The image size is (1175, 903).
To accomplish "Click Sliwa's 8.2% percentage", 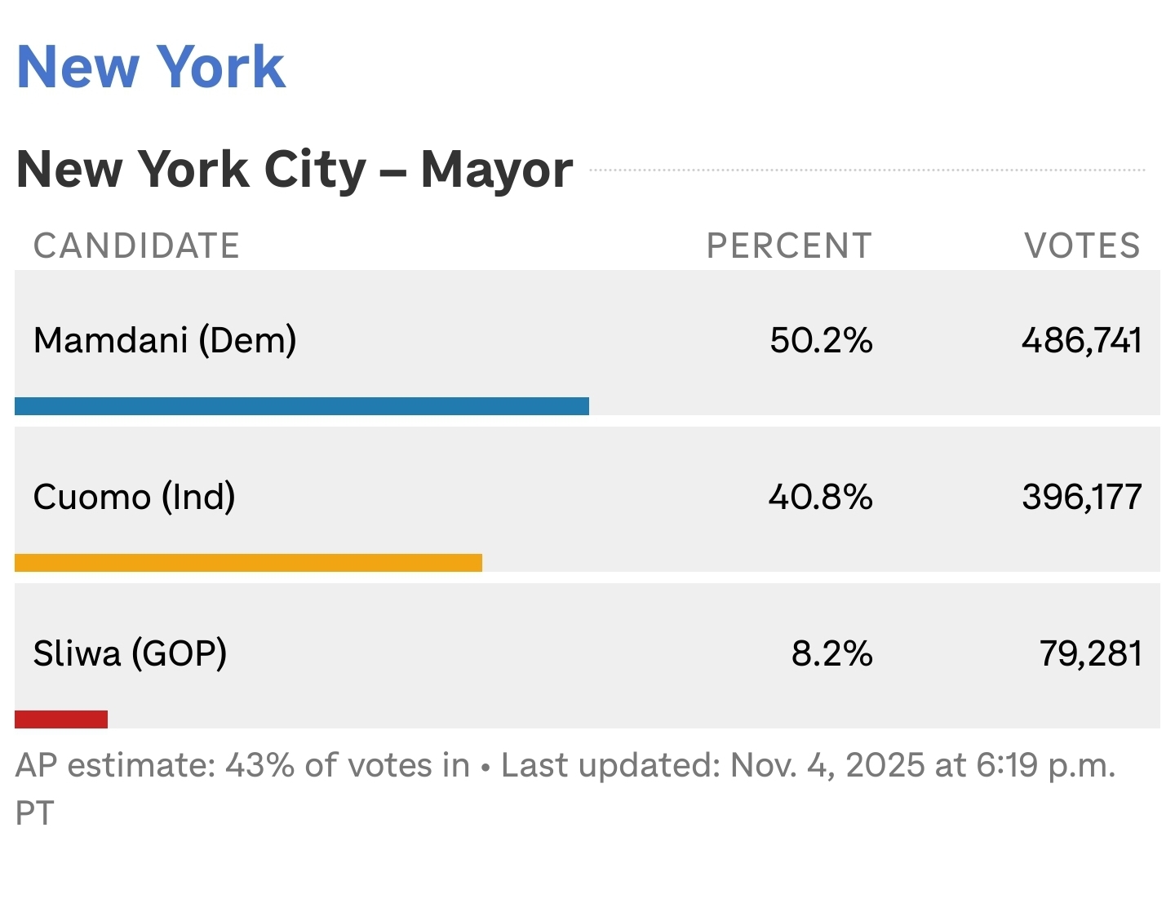I will coord(831,653).
